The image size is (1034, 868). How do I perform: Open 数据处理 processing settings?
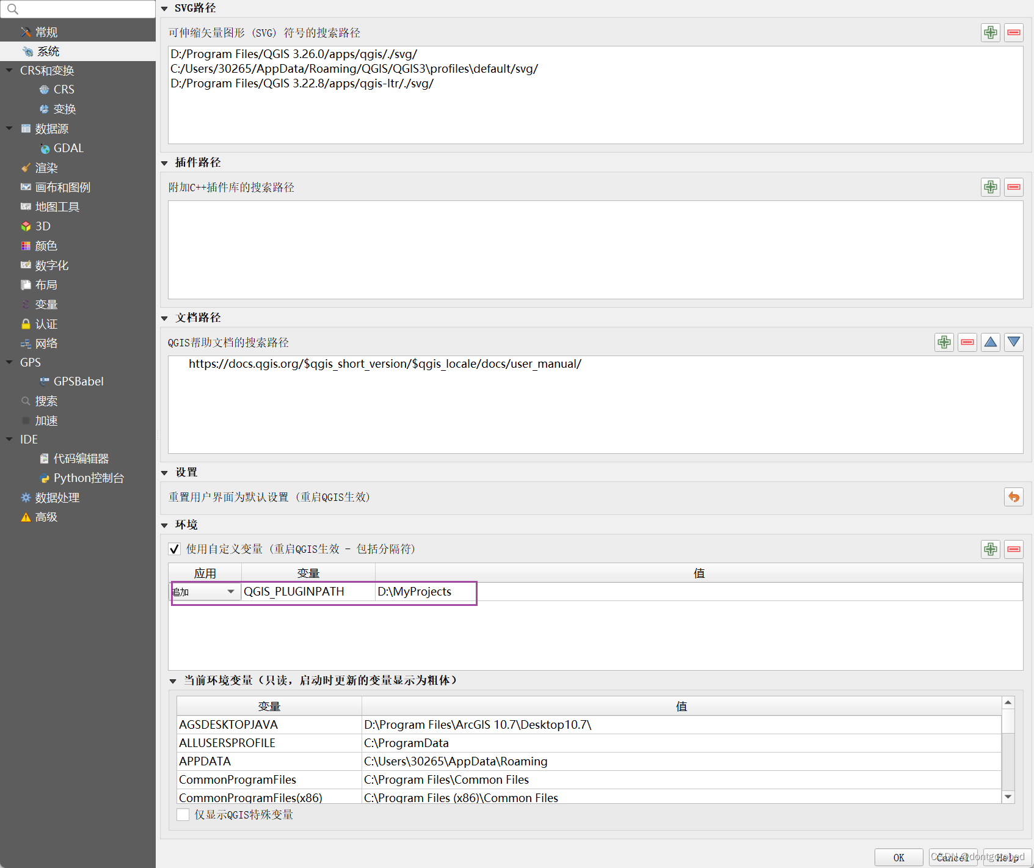[x=57, y=497]
